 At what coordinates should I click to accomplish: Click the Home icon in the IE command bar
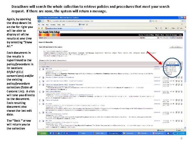tap(156, 28)
